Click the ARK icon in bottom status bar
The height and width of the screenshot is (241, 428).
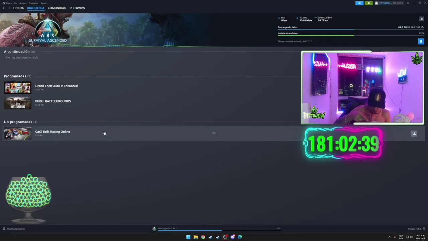tap(154, 229)
